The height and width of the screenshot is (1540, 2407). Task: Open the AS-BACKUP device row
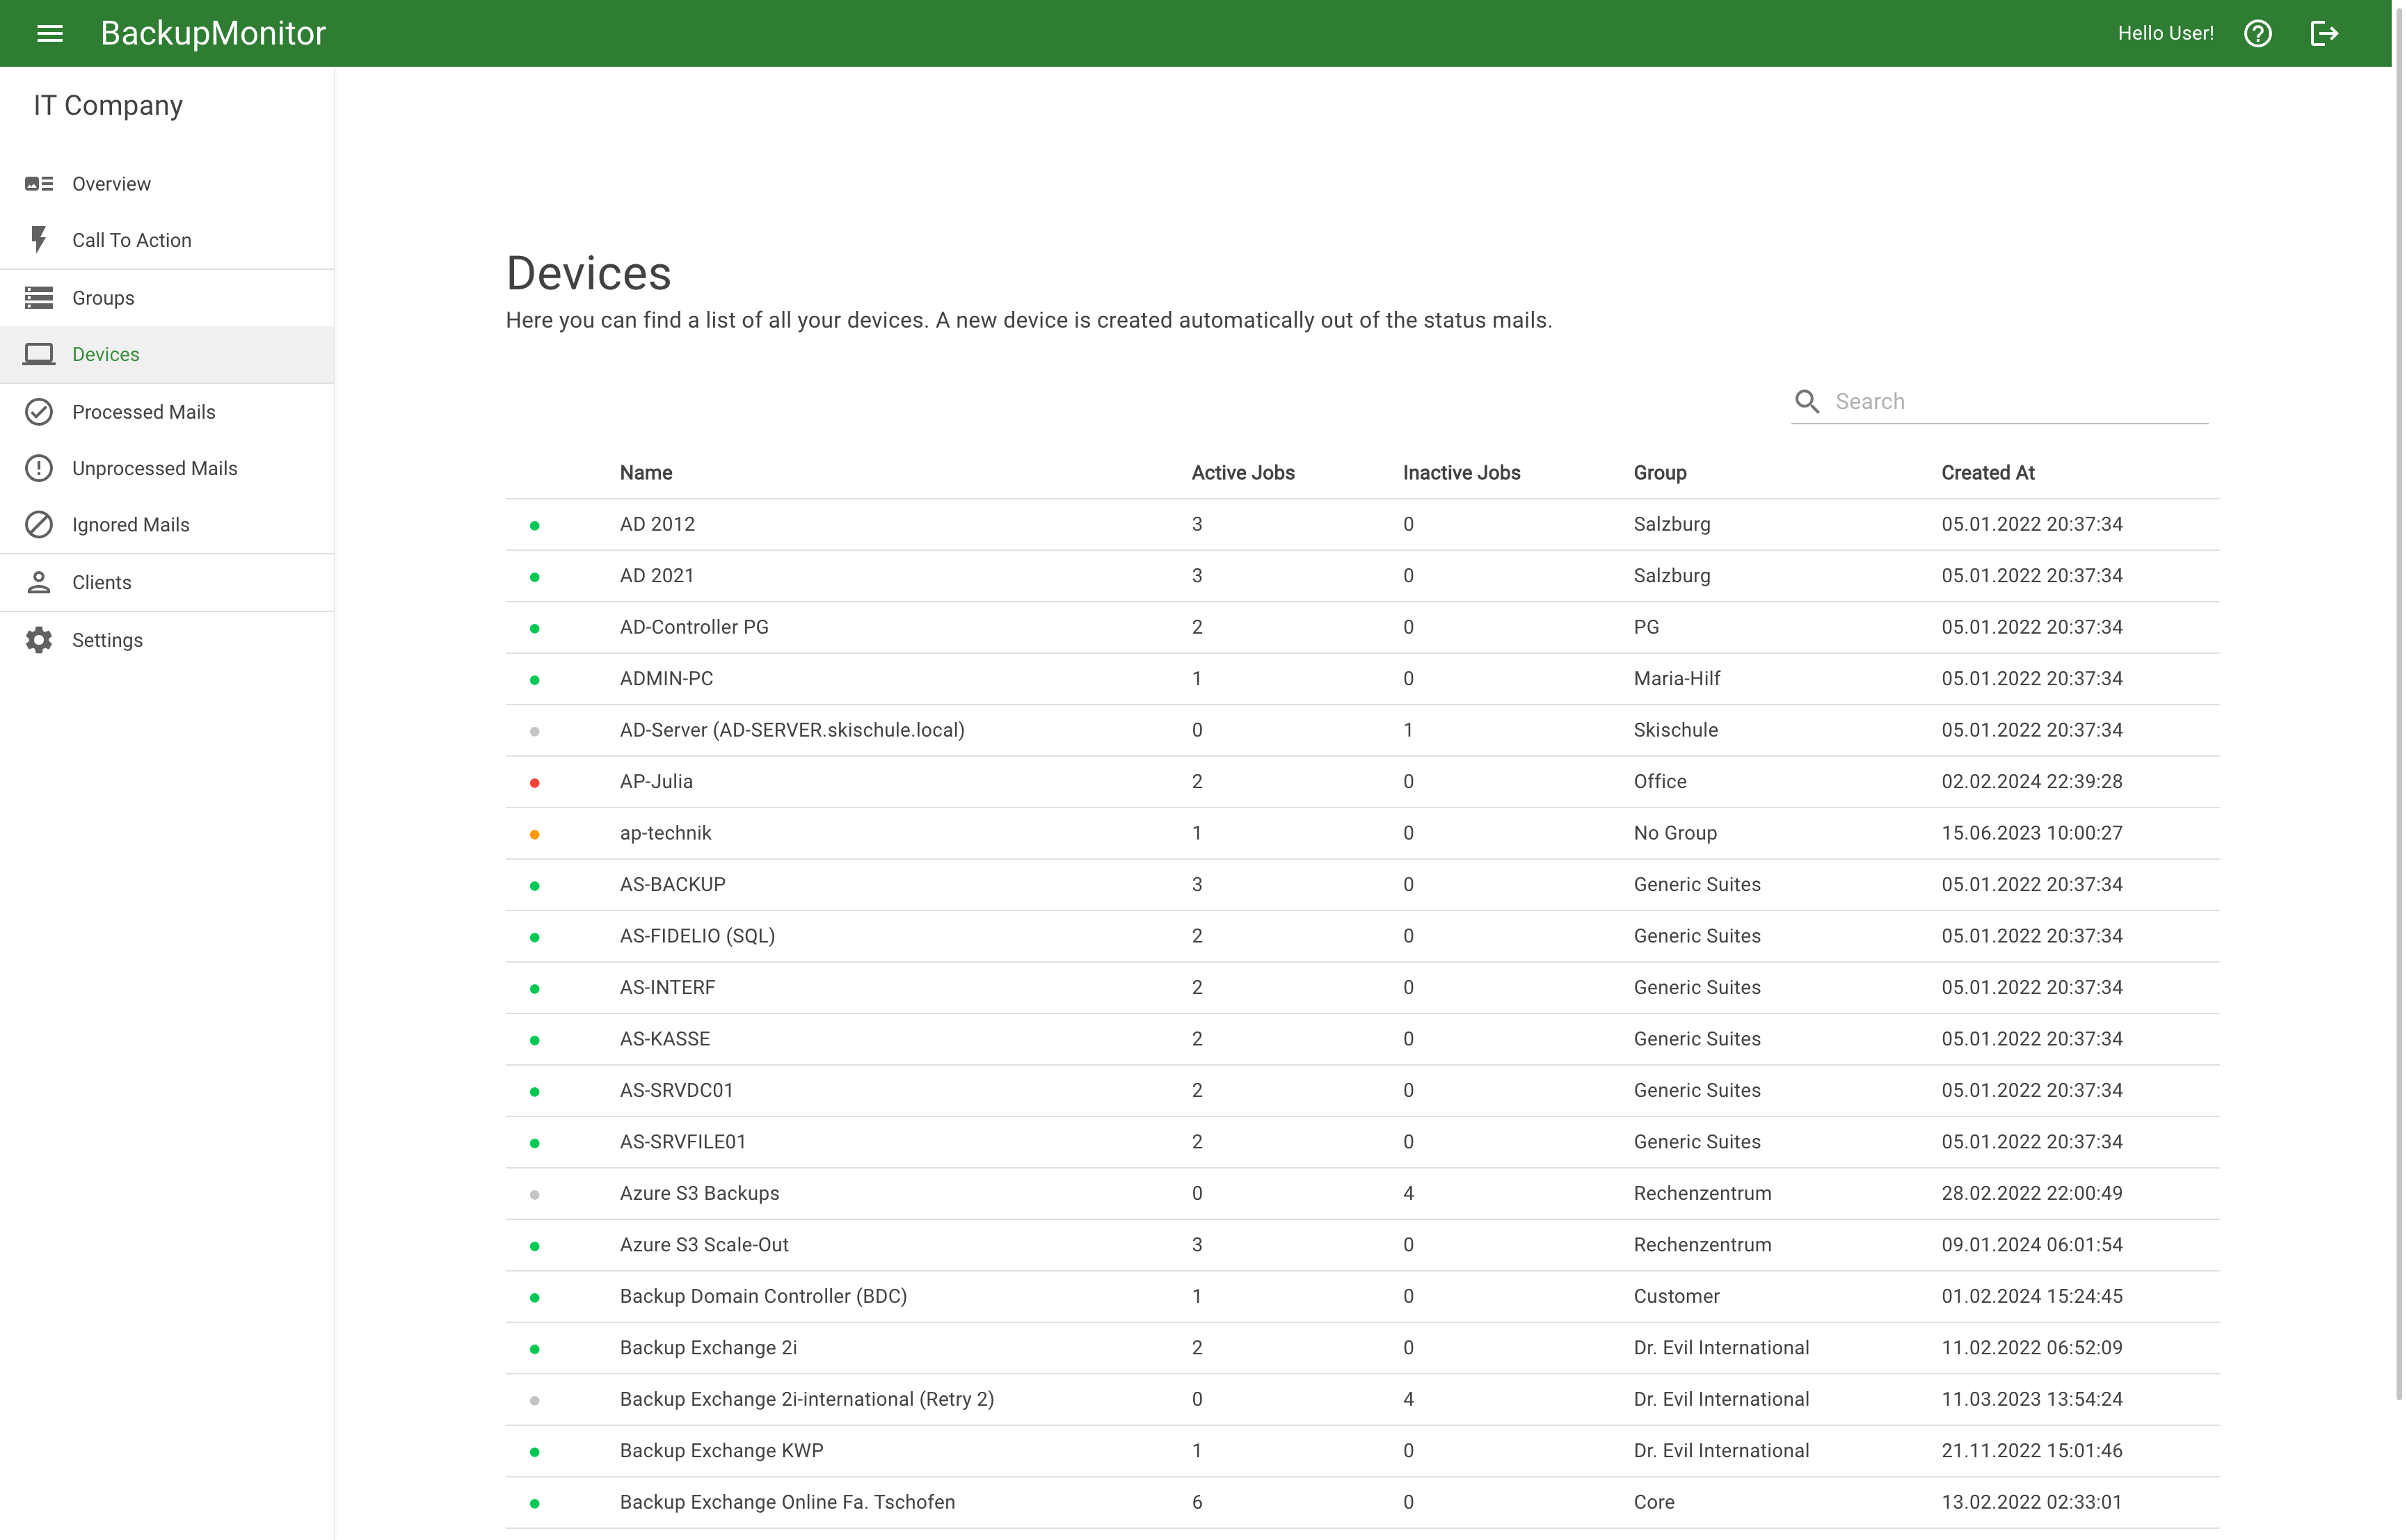click(x=672, y=885)
